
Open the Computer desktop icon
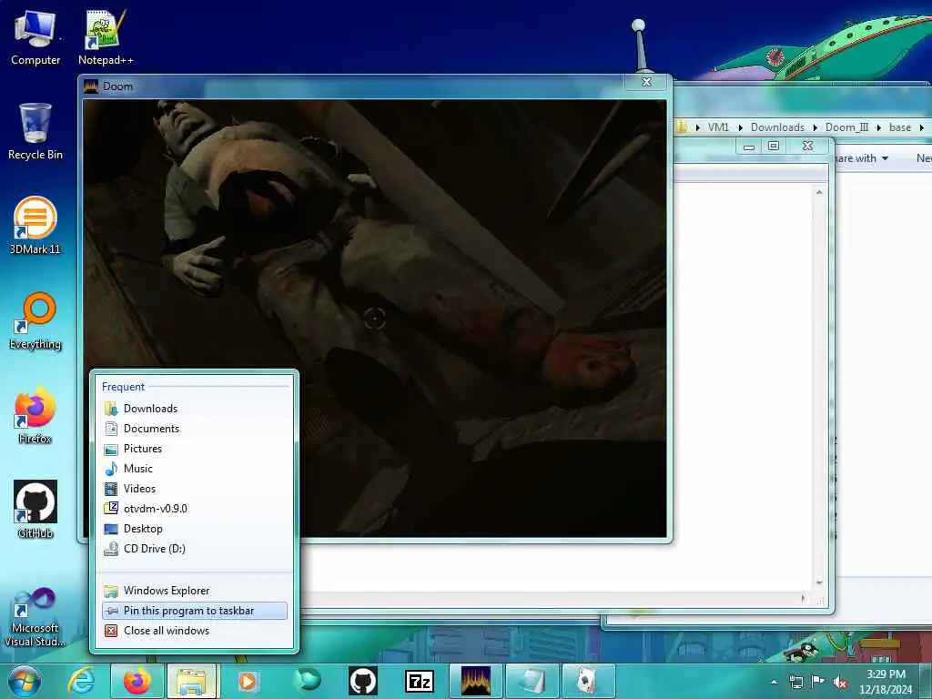[35, 38]
